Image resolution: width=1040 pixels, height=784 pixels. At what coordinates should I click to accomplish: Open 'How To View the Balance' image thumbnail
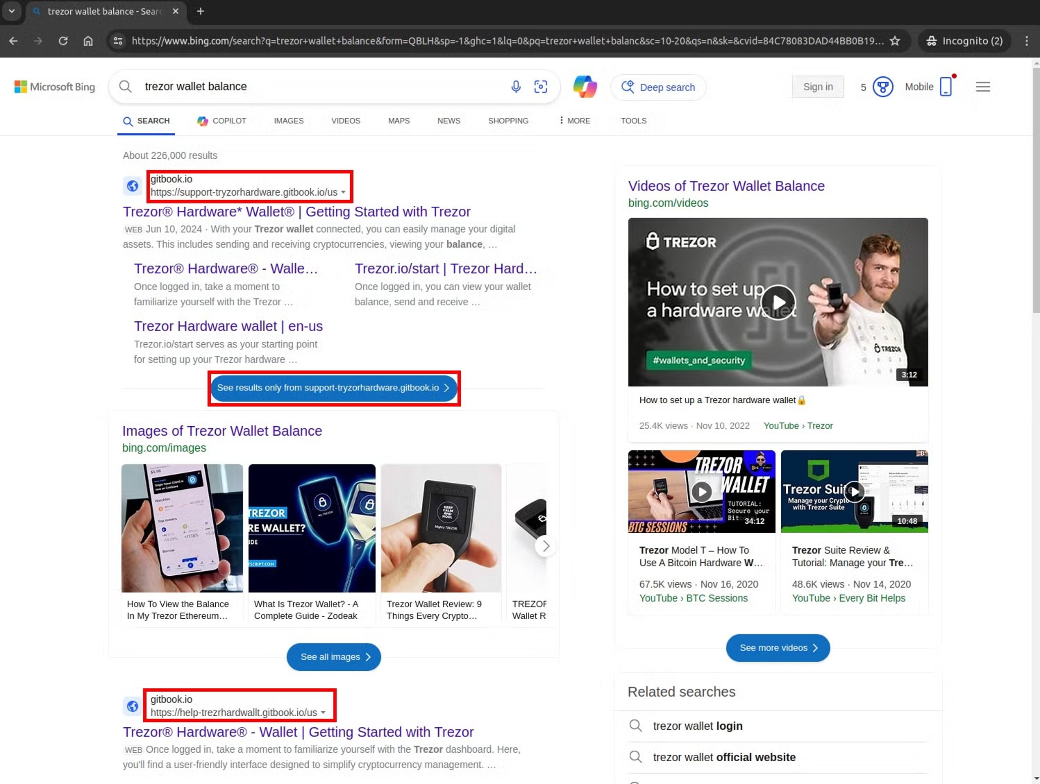(182, 529)
